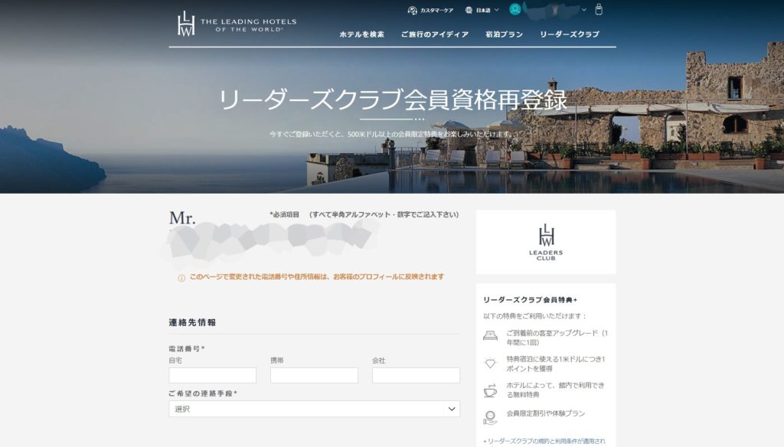Screen dimensions: 784x447
Task: Open the ご旅行のアイディア menu
Action: 434,34
